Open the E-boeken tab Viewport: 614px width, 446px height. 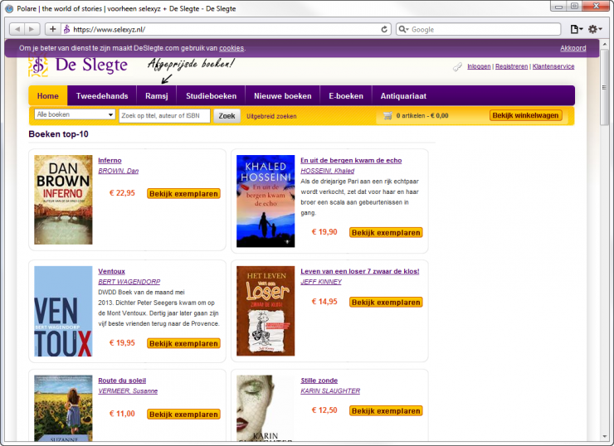[x=346, y=96]
